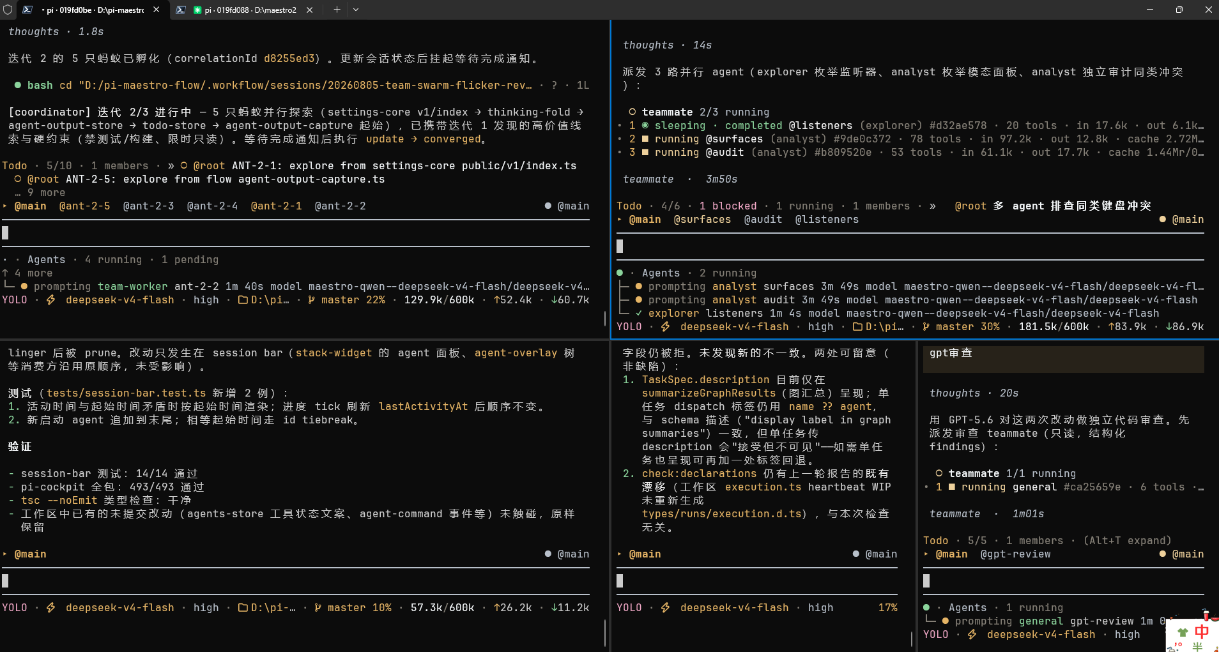Click circle marker before teammate 1/1 running

[x=939, y=474]
